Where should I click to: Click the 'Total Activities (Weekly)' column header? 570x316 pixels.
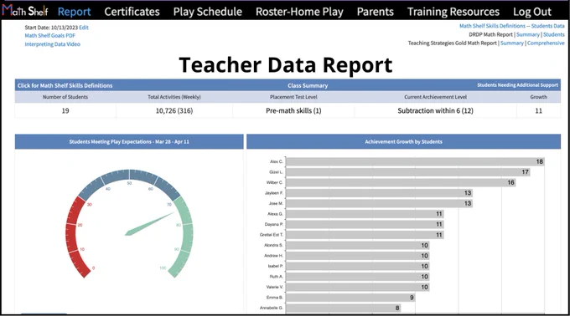pos(174,97)
